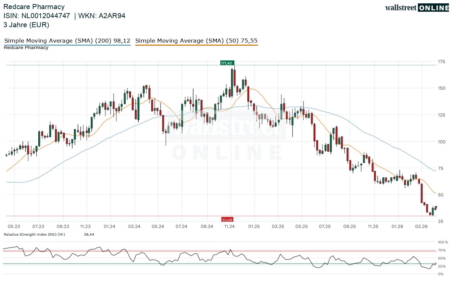The image size is (453, 283).
Task: Click the 75 % RSI axis label
Action: tap(442, 250)
